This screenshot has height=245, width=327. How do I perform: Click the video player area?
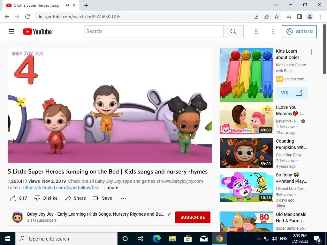(x=110, y=106)
